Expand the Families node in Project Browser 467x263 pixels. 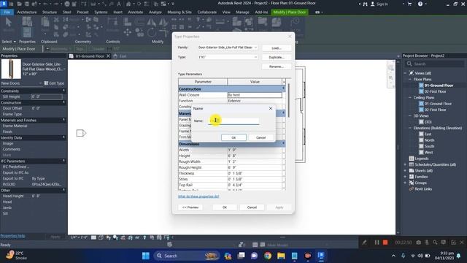point(405,177)
